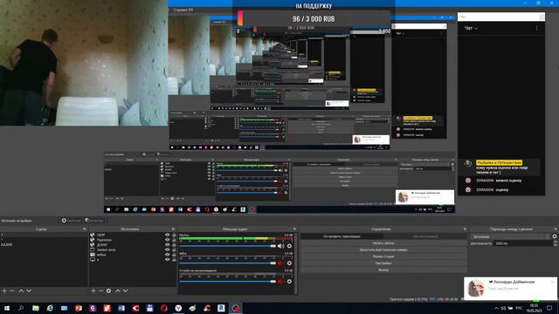Adjust Mic/Aux volume slider

pos(228,246)
